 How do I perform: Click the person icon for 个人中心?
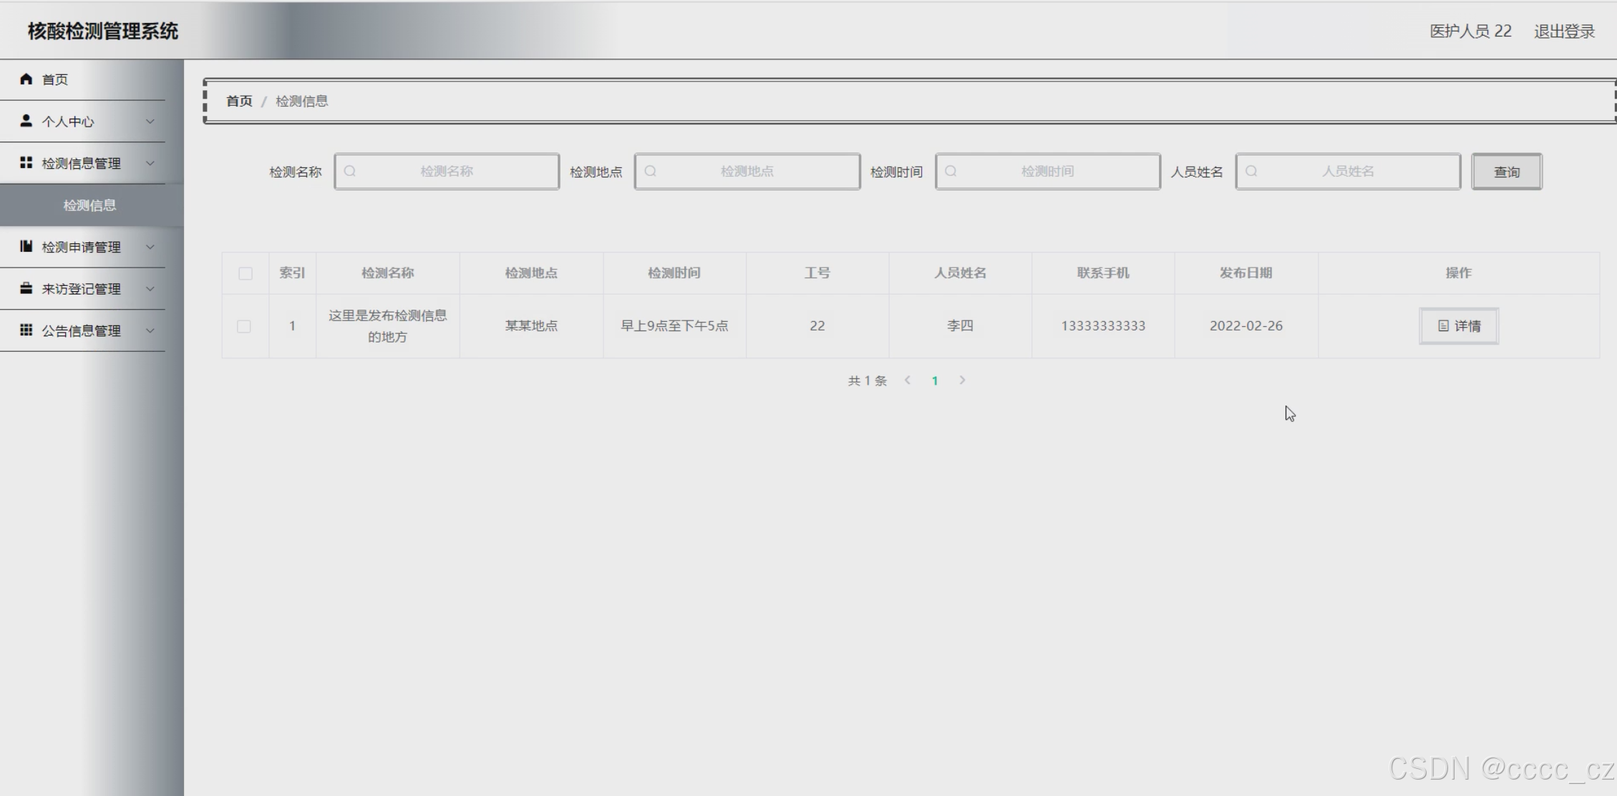[26, 121]
